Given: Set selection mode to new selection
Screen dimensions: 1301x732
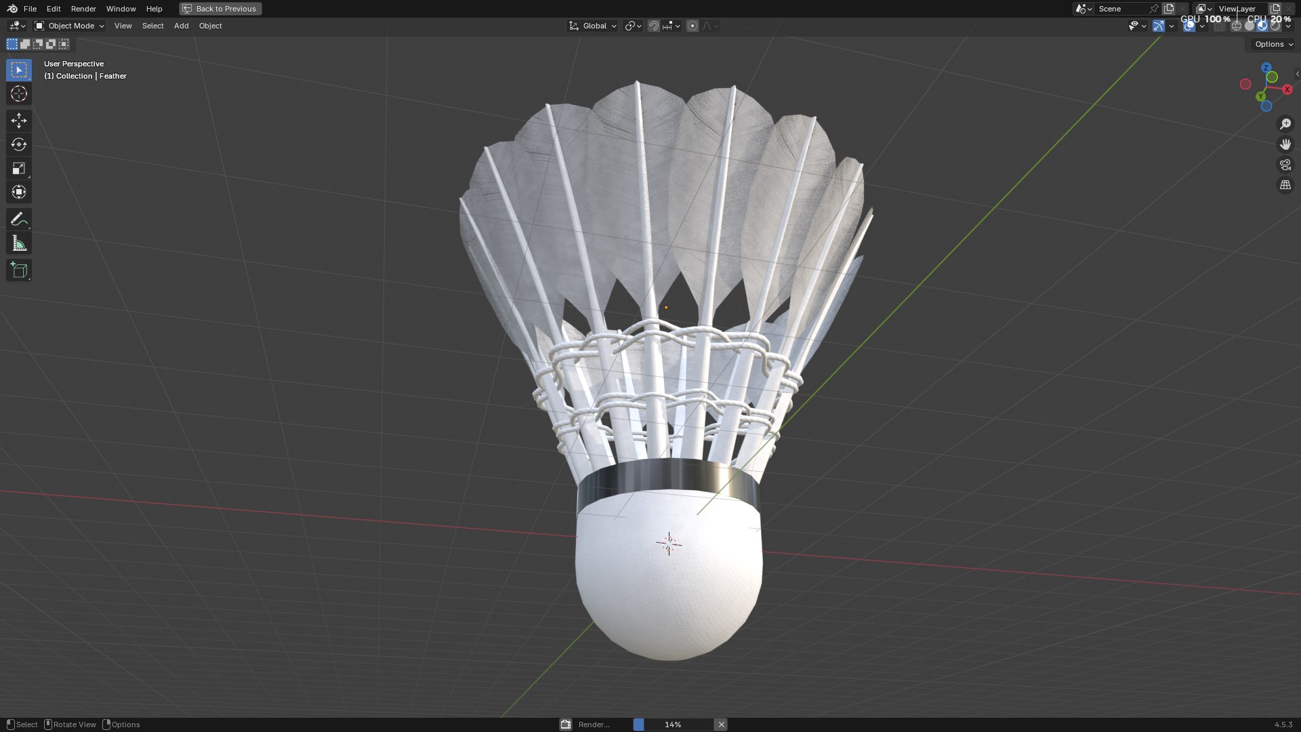Looking at the screenshot, I should coord(12,44).
